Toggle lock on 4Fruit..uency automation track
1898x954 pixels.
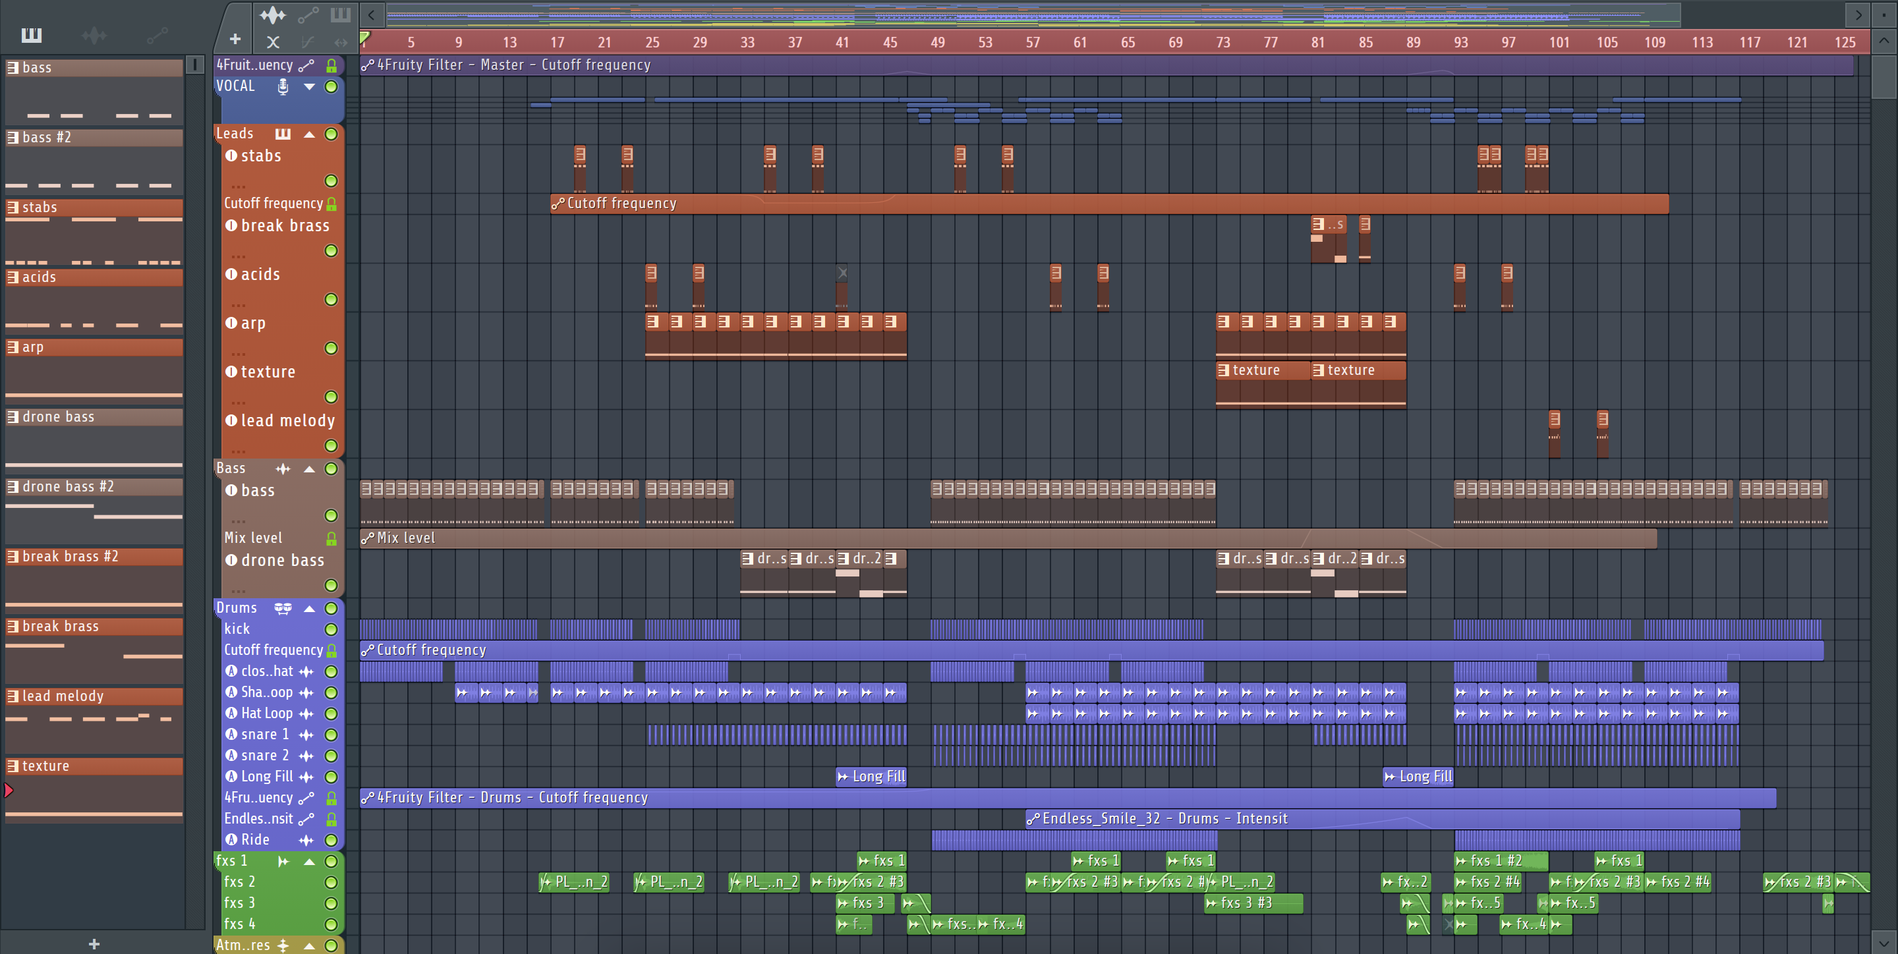(x=331, y=66)
